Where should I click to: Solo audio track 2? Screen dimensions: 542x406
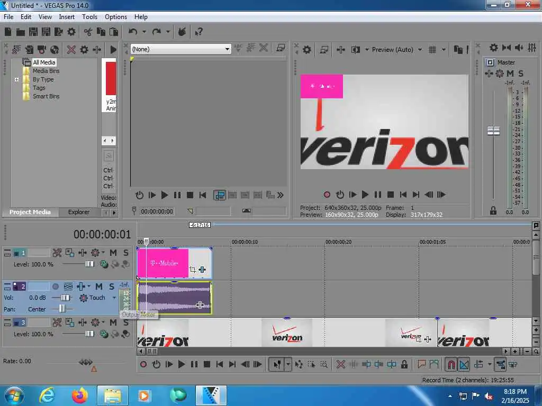(x=111, y=287)
